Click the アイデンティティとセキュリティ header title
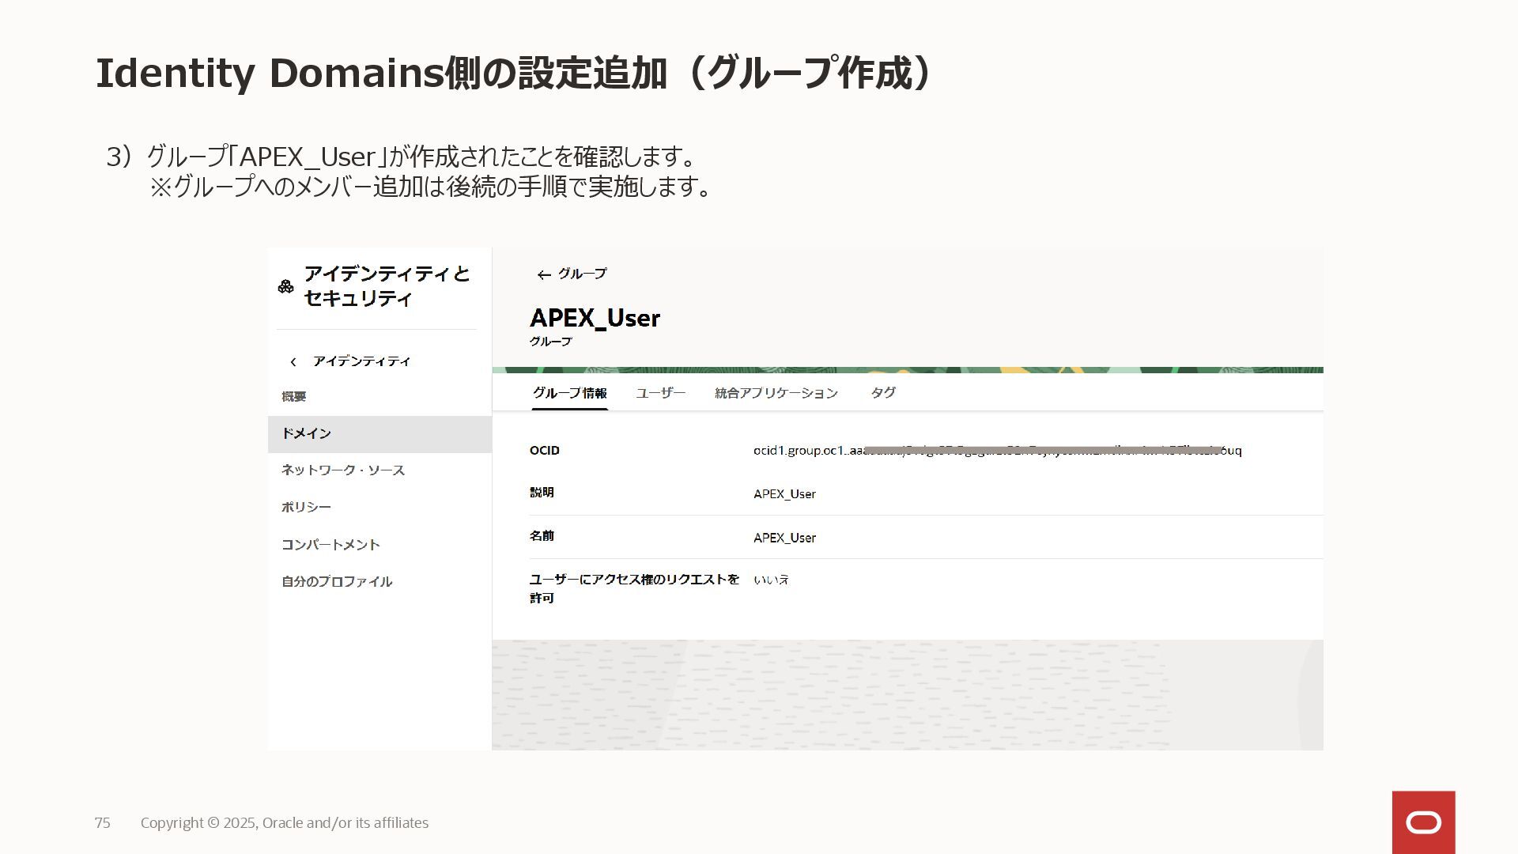Image resolution: width=1518 pixels, height=854 pixels. coord(387,286)
